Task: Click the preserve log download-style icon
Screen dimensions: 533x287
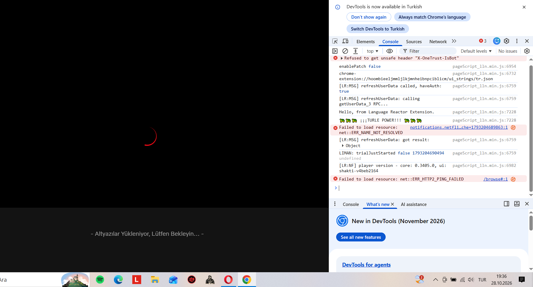Action: click(x=355, y=51)
